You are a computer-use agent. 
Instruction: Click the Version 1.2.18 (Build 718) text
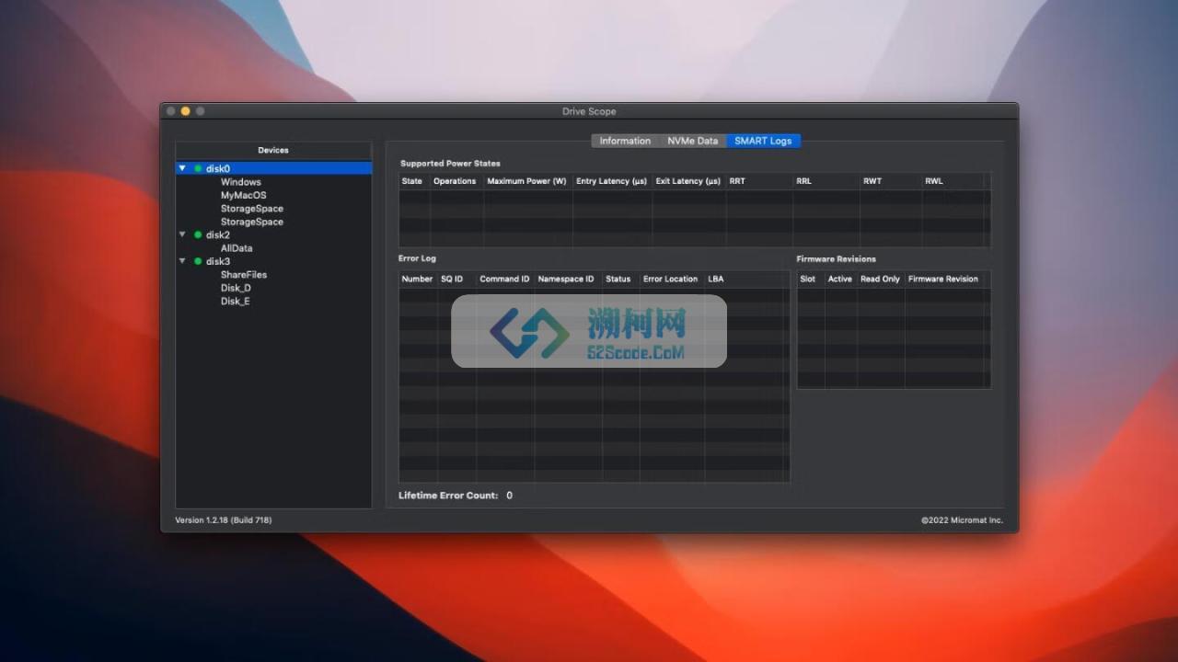click(x=224, y=520)
